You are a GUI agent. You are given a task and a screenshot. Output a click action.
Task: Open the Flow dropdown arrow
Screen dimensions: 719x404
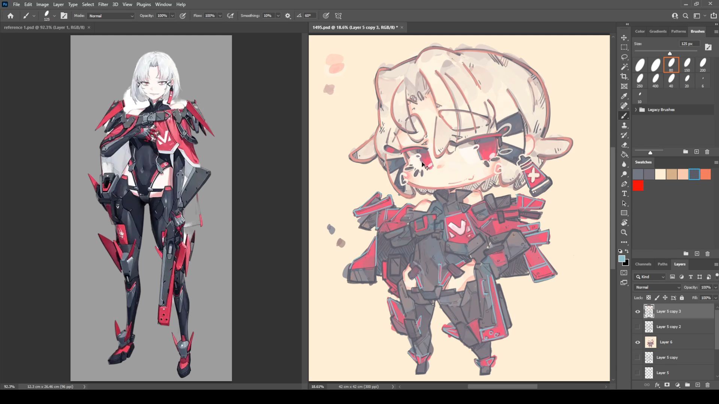coord(220,16)
